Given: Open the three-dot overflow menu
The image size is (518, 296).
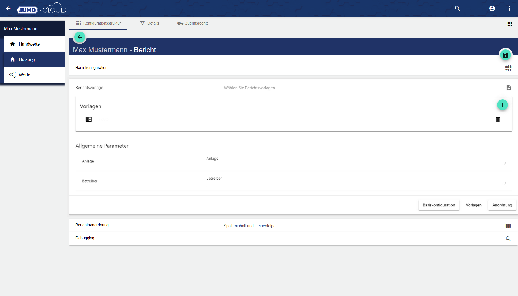Looking at the screenshot, I should pos(509,8).
